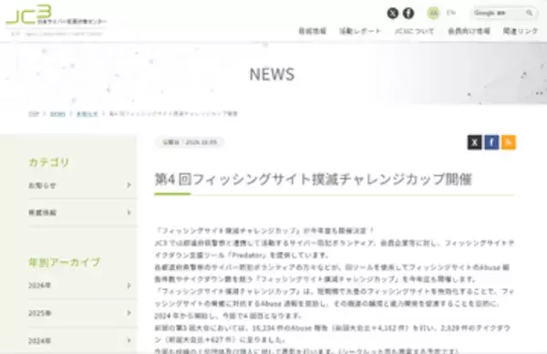Open the 脅威情報 header menu
The height and width of the screenshot is (354, 547).
click(x=312, y=31)
